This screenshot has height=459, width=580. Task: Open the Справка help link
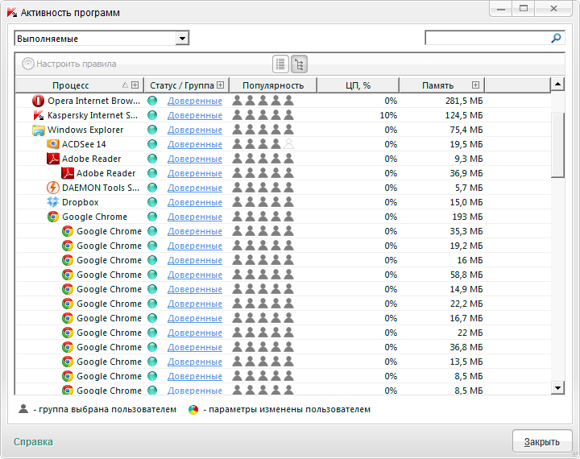pyautogui.click(x=33, y=441)
